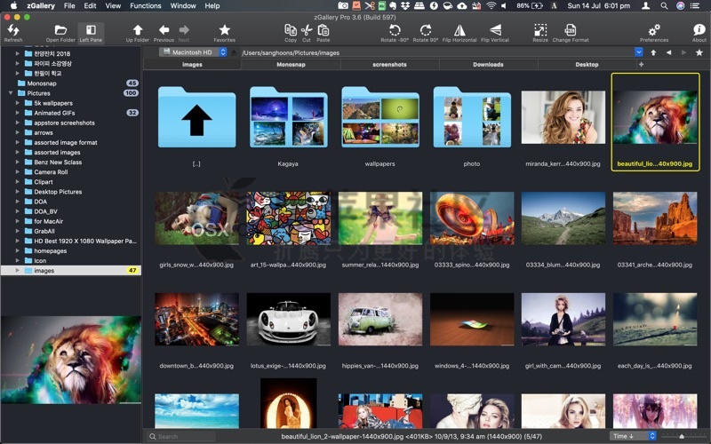
Task: Open the Macintosh HD volume dropdown
Action: tap(193, 52)
